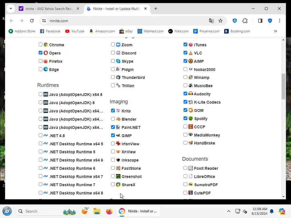Click the translate page icon in address bar
The width and height of the screenshot is (291, 218).
211,21
